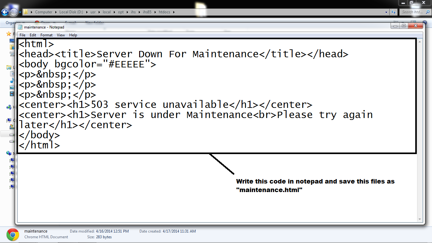Open the Format menu in Notepad
432x243 pixels.
(46, 35)
